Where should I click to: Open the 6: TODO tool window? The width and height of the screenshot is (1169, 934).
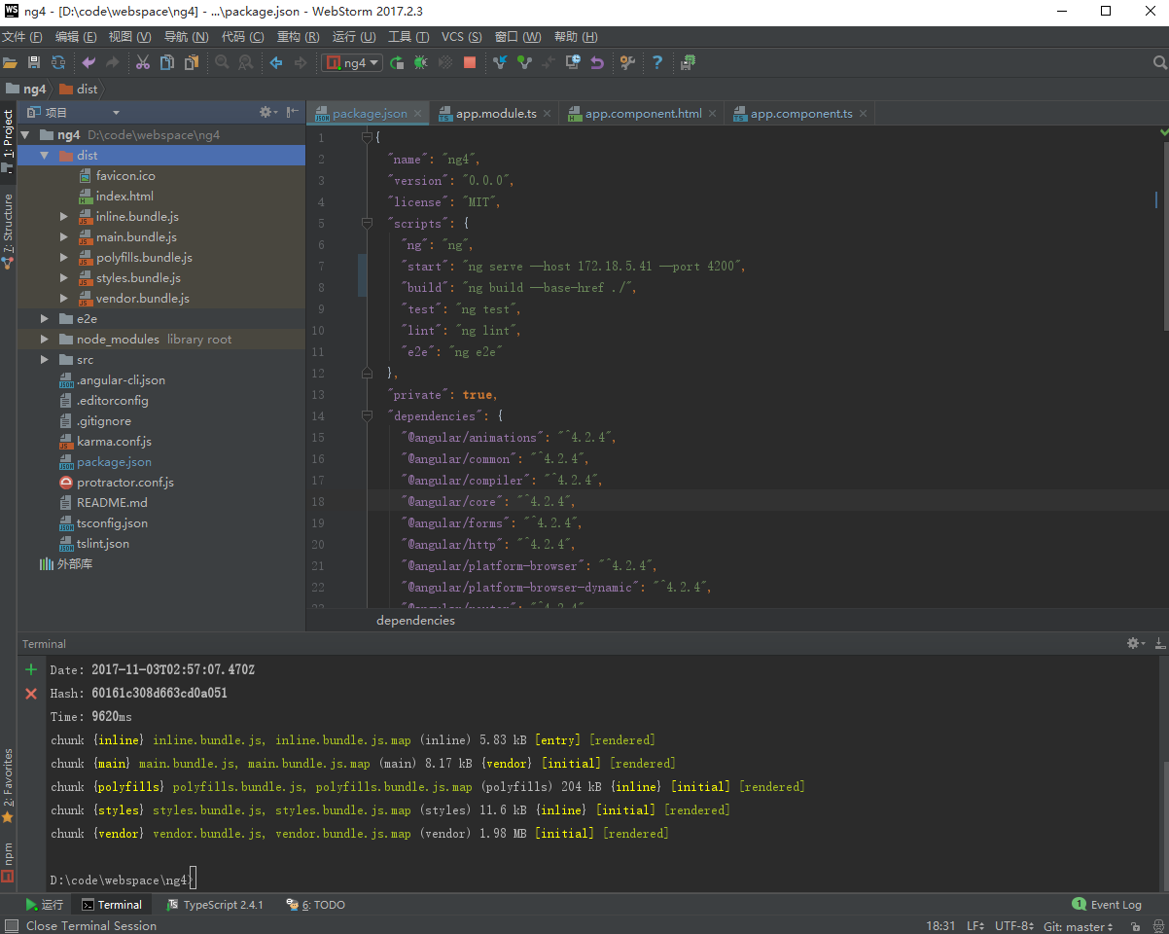(315, 905)
